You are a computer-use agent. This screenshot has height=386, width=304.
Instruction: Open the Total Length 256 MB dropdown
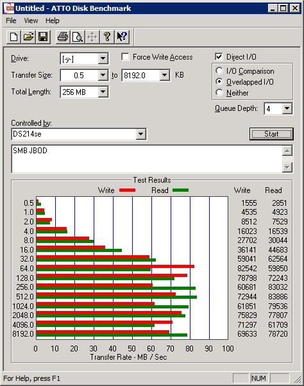(x=103, y=92)
